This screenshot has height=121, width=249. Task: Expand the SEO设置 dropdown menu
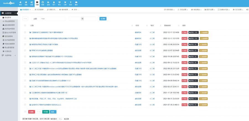click(238, 9)
